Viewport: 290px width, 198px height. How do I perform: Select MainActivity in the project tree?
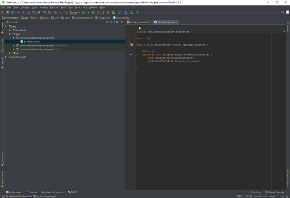pos(33,42)
